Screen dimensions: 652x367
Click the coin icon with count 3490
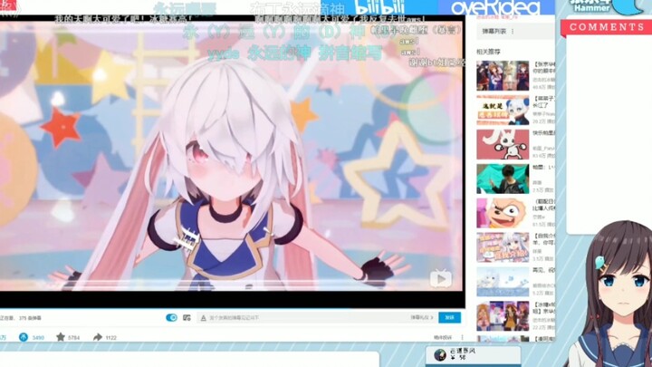click(x=24, y=337)
